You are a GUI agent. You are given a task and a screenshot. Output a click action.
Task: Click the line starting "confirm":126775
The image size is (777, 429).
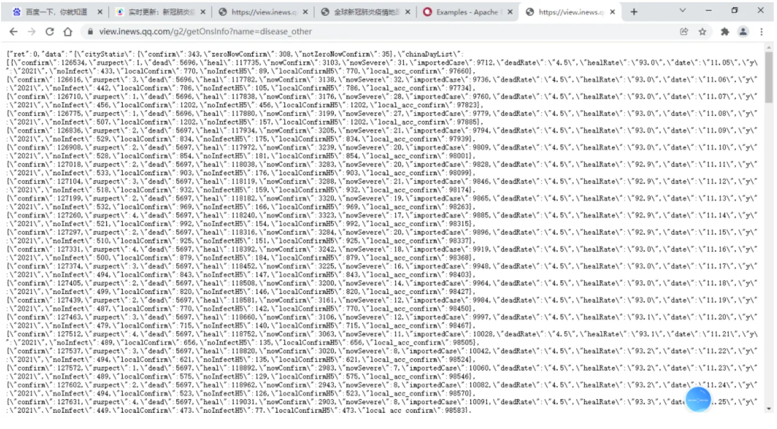382,113
